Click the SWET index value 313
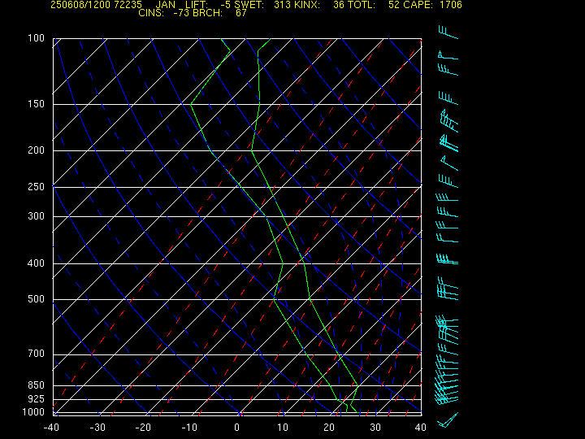585x439 pixels. click(282, 5)
